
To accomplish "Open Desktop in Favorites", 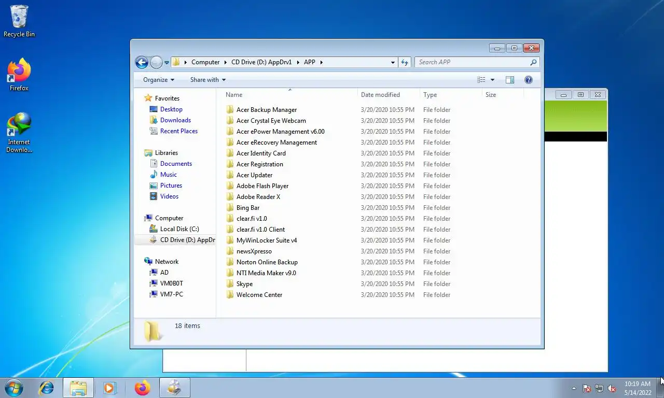I will tap(171, 109).
